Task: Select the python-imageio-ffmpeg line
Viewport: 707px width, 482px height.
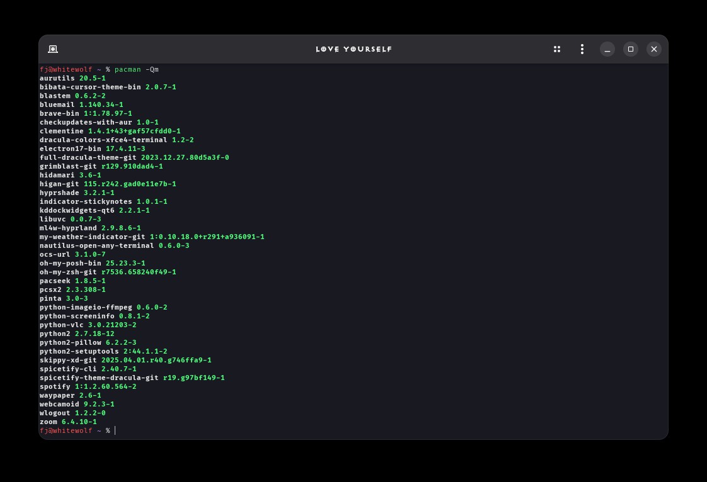Action: (103, 307)
